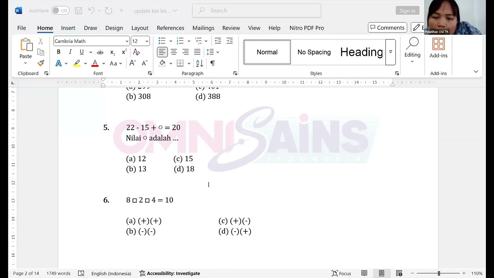Screen dimensions: 494x278
Task: Apply the No Spacing style
Action: 314,52
